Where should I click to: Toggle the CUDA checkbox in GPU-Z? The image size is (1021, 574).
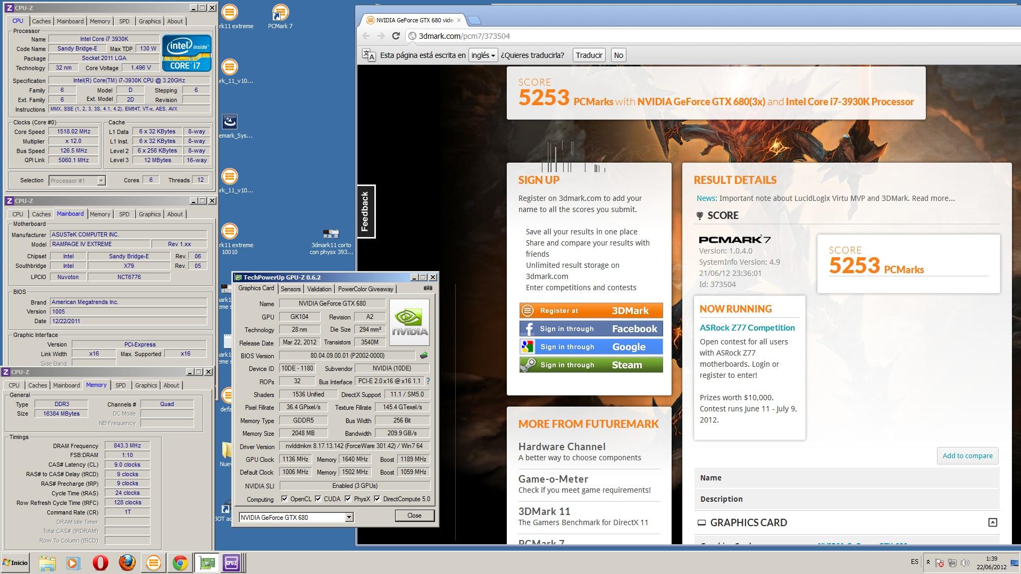[x=318, y=499]
